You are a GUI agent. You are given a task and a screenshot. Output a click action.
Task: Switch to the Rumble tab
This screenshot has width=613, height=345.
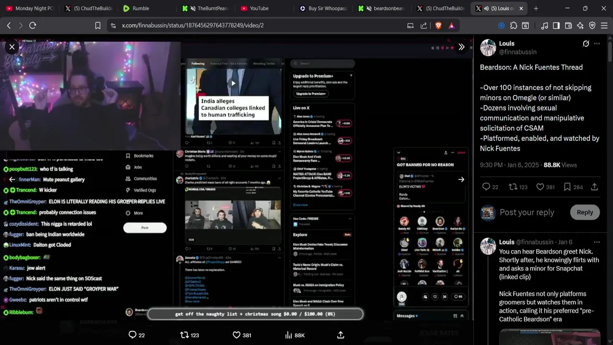coord(146,8)
